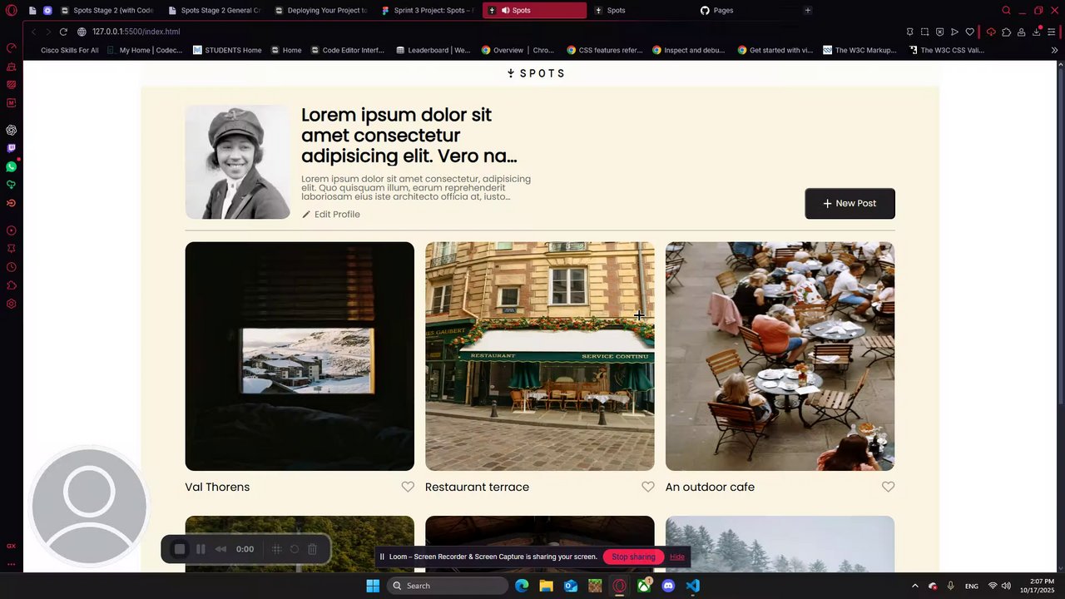Switch to Spots Stage 2 (with Code tab

(106, 10)
